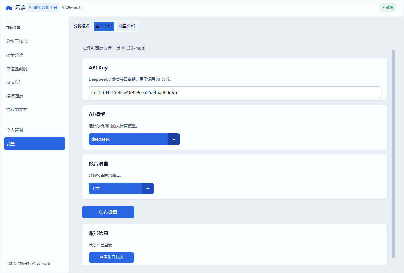
Task: Click the settings page vertical scrollbar
Action: (x=393, y=154)
